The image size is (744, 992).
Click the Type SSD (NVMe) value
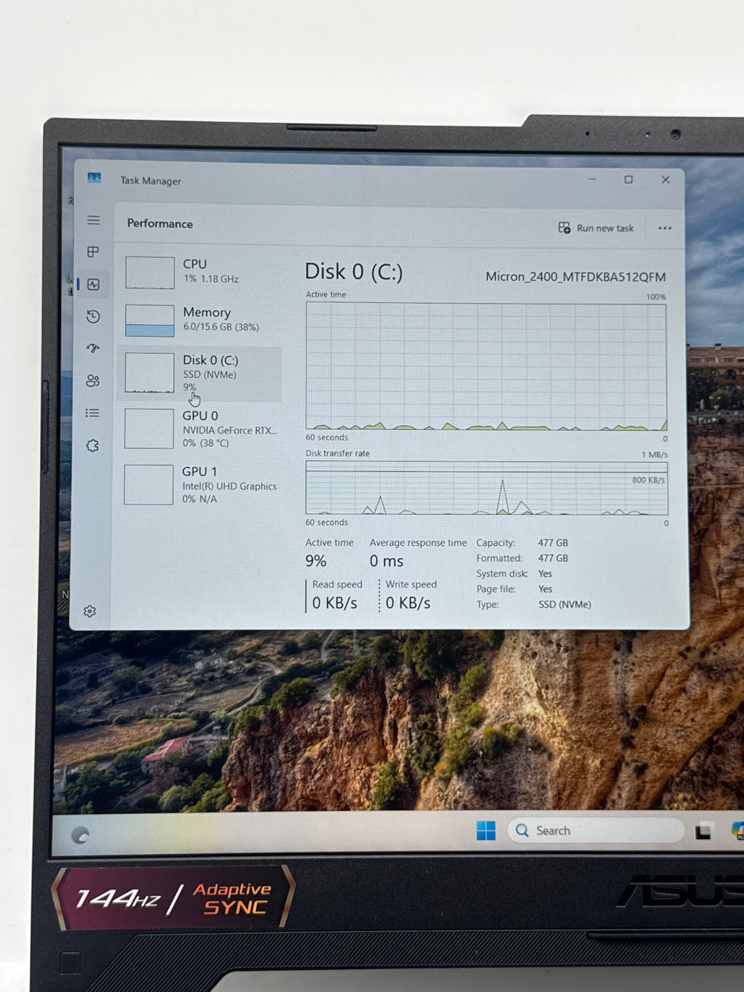point(565,605)
